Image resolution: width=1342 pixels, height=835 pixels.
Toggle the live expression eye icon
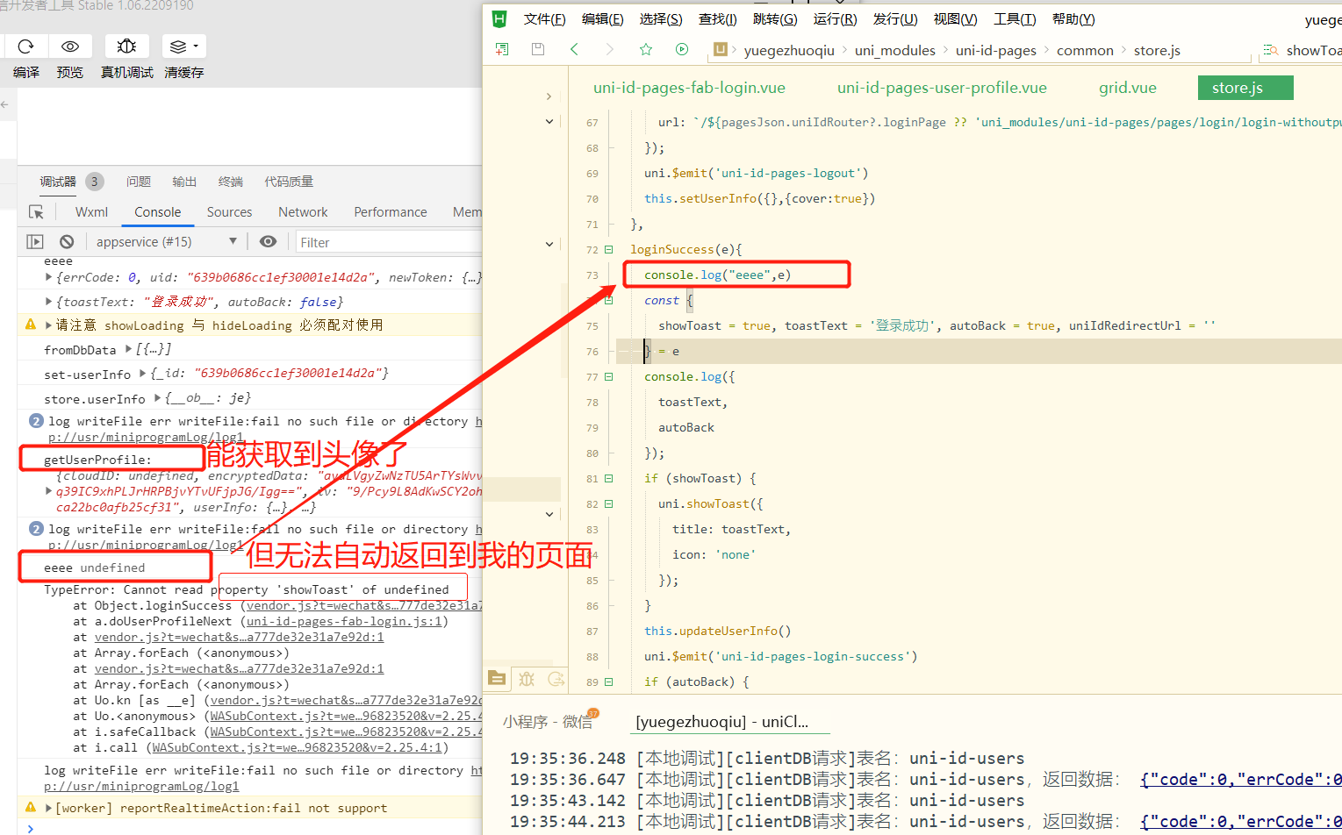[x=269, y=241]
